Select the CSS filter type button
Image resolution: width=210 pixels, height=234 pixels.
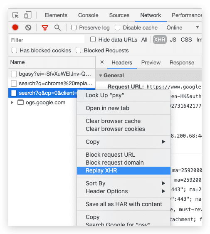pos(186,39)
